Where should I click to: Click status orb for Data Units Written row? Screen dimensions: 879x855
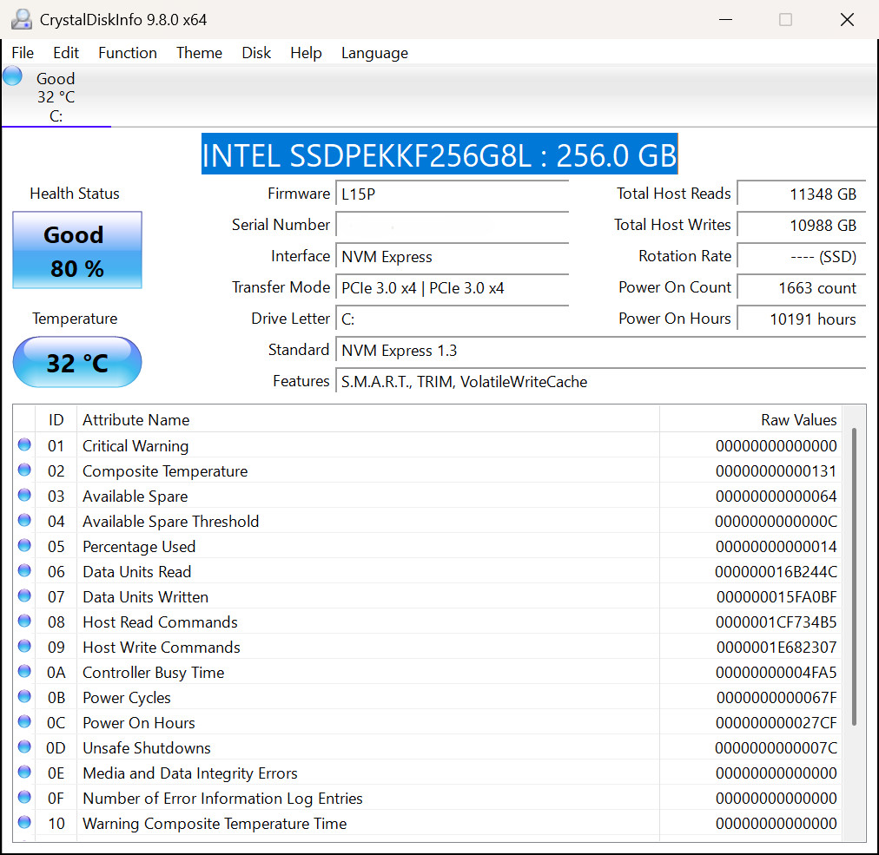pos(24,596)
